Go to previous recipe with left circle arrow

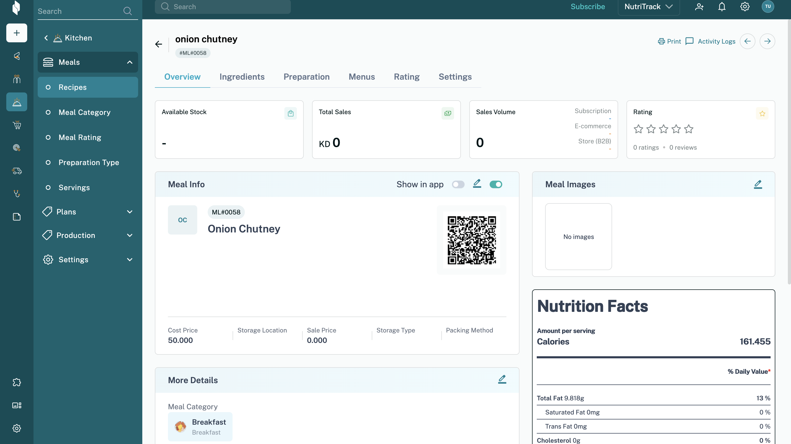click(x=747, y=41)
